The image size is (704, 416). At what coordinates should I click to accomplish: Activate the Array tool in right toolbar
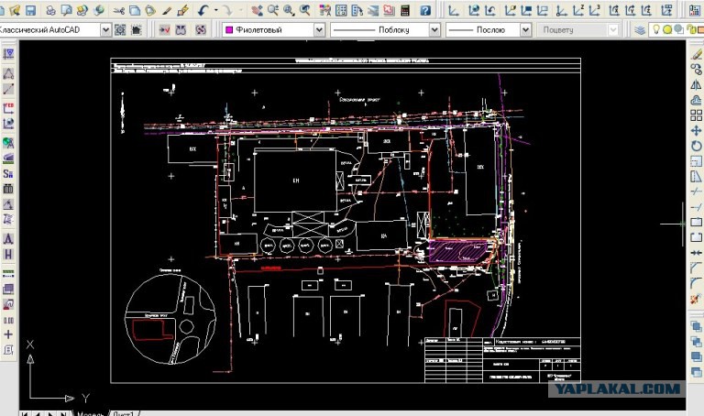point(696,115)
